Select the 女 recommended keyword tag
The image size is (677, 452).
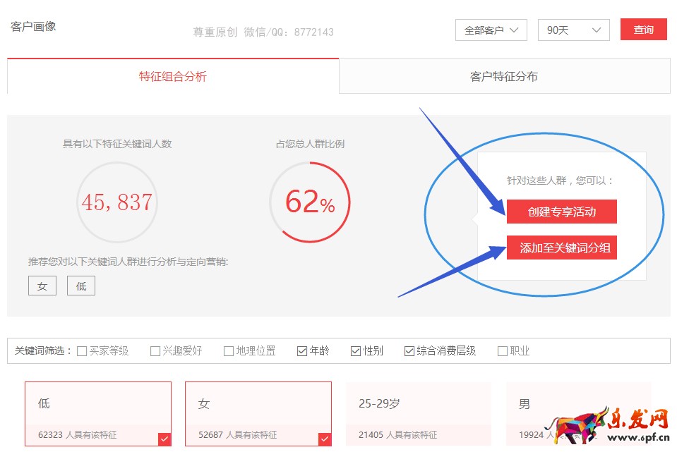[42, 286]
